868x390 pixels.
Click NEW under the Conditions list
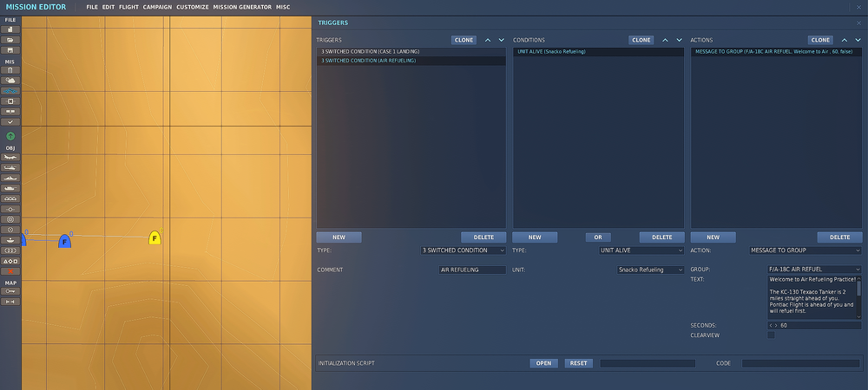point(535,237)
